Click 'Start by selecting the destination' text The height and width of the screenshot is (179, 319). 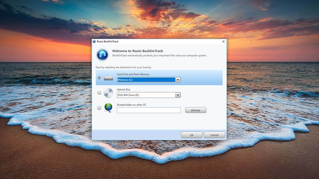click(x=123, y=67)
